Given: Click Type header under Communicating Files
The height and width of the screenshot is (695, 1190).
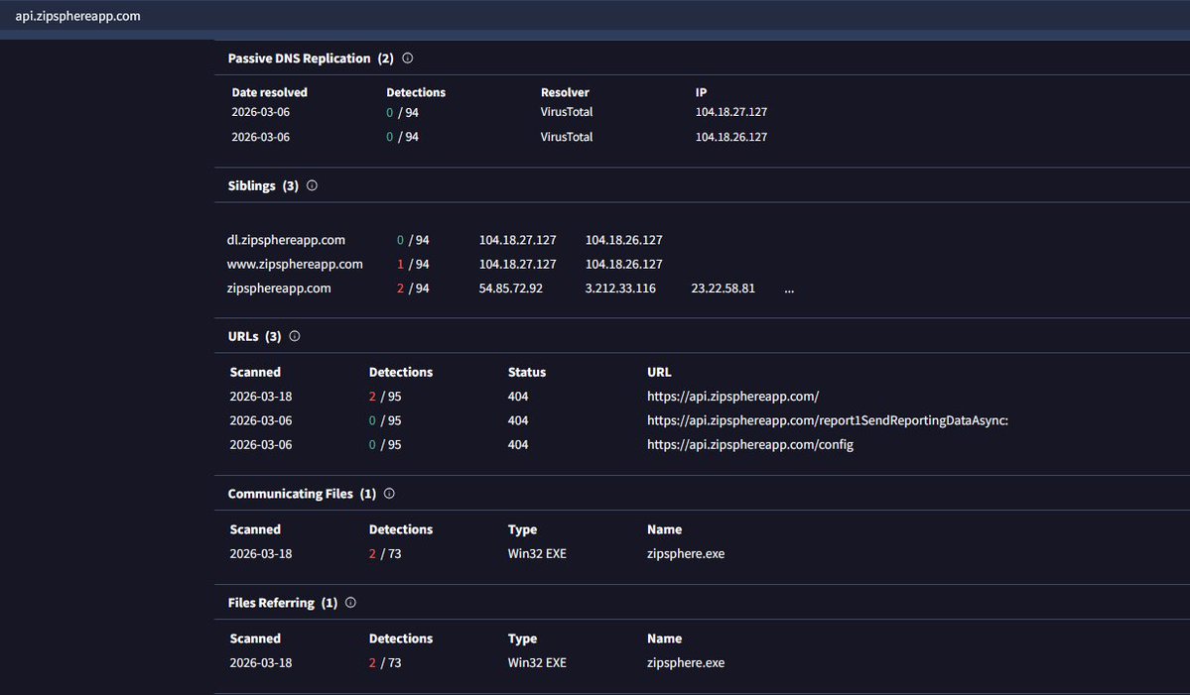Looking at the screenshot, I should [522, 529].
